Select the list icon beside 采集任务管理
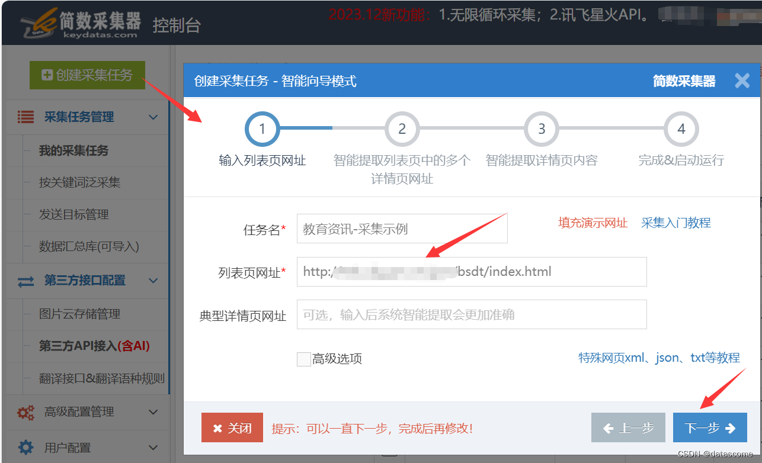Viewport: 762px width, 463px height. 25,117
